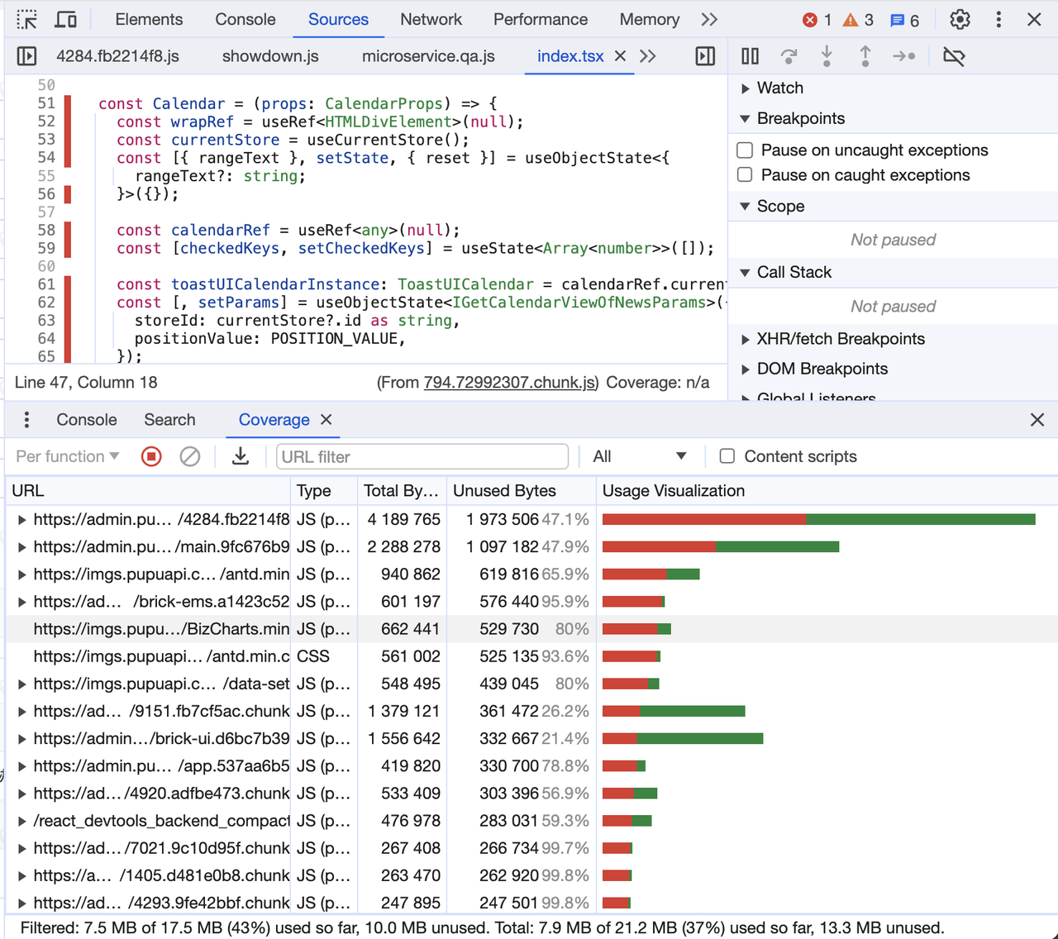Click the Step debugger icon
1058x939 pixels.
click(x=904, y=56)
